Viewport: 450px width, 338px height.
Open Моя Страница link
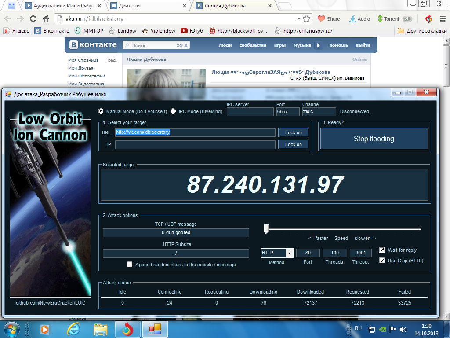tap(83, 60)
